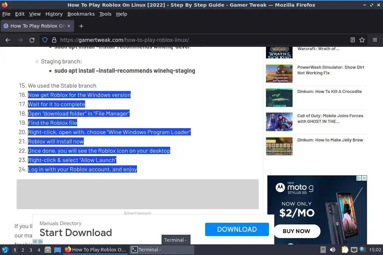Open Call of Duty Mobile article link
Image resolution: width=383 pixels, height=255 pixels.
[330, 119]
